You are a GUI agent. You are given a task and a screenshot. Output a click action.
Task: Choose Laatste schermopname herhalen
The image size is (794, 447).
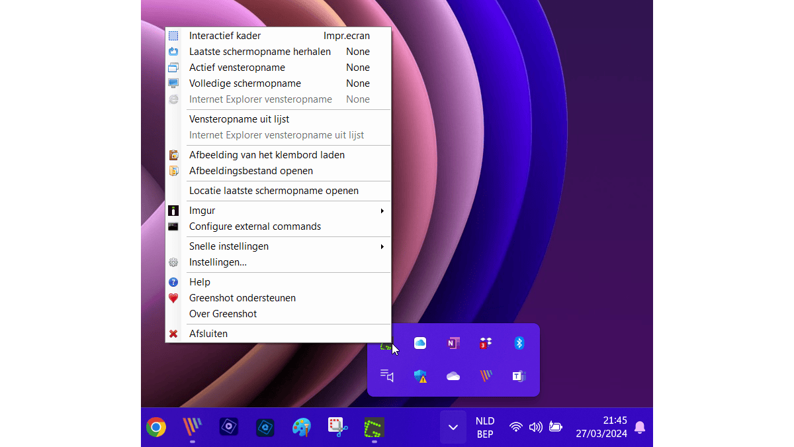[x=278, y=52]
